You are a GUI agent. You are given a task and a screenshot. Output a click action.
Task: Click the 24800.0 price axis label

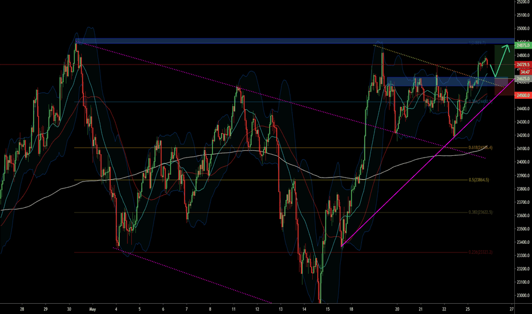click(523, 55)
